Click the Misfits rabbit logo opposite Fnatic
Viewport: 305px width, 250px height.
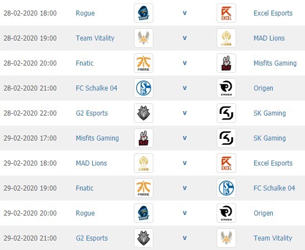pos(226,63)
